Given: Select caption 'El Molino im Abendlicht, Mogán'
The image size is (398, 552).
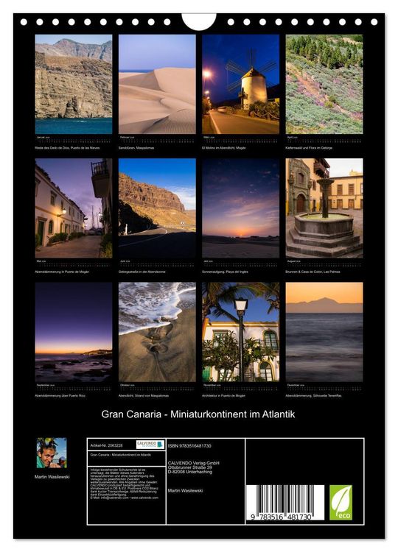Looking at the screenshot, I should (x=224, y=148).
